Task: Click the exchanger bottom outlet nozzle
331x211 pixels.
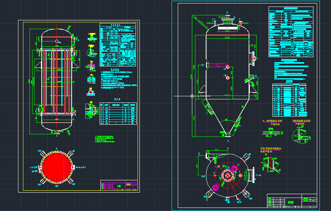Action: pos(56,132)
